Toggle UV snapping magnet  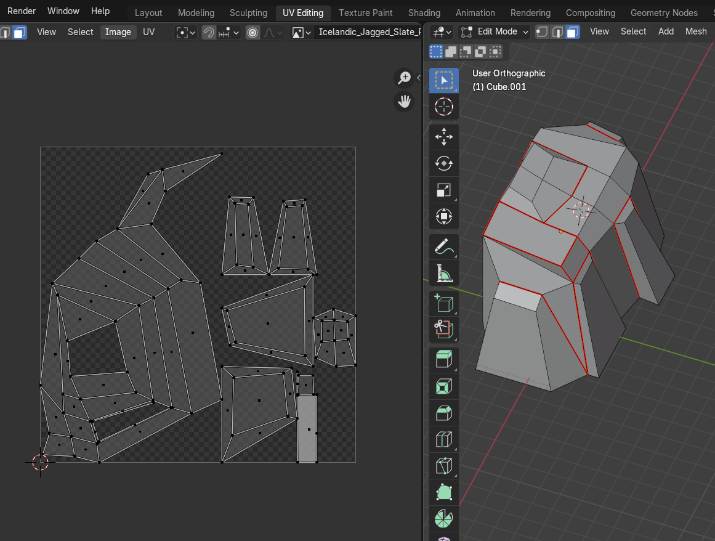click(209, 33)
